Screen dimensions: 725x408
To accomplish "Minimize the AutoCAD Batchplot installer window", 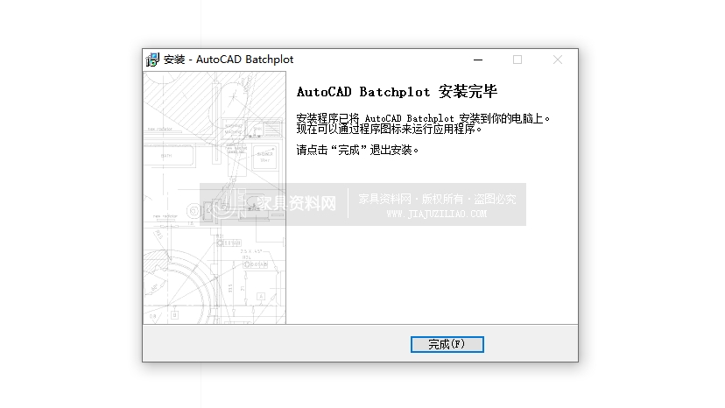I will pos(478,60).
